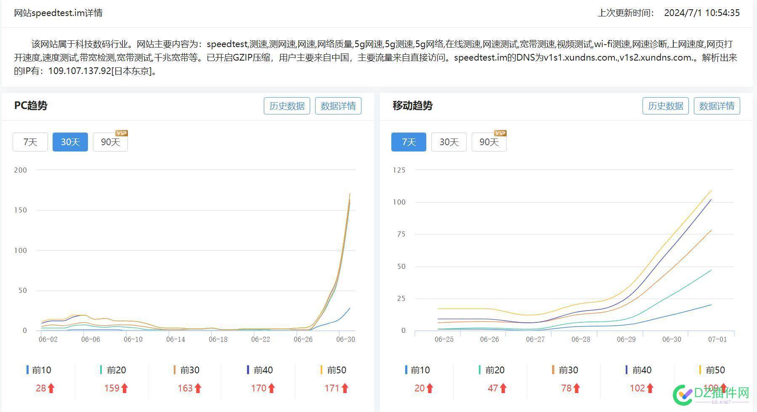757x412 pixels.
Task: Click PC 前10 value 28
Action: pyautogui.click(x=41, y=388)
